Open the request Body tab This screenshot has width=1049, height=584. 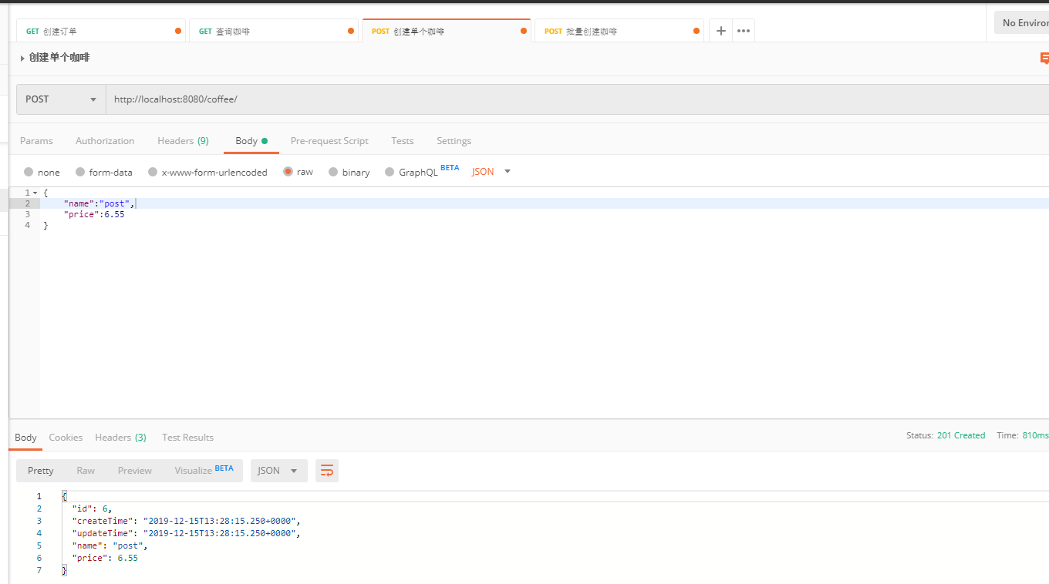(x=251, y=141)
